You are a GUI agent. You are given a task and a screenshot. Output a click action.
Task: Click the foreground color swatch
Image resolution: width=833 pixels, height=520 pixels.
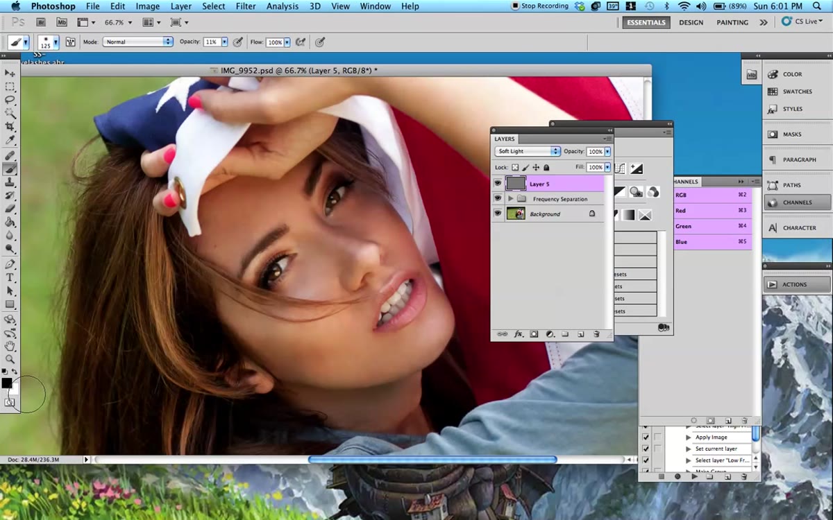tap(7, 383)
